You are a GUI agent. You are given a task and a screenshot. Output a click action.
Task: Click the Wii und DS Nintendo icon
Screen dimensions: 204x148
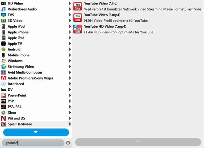click(3, 118)
